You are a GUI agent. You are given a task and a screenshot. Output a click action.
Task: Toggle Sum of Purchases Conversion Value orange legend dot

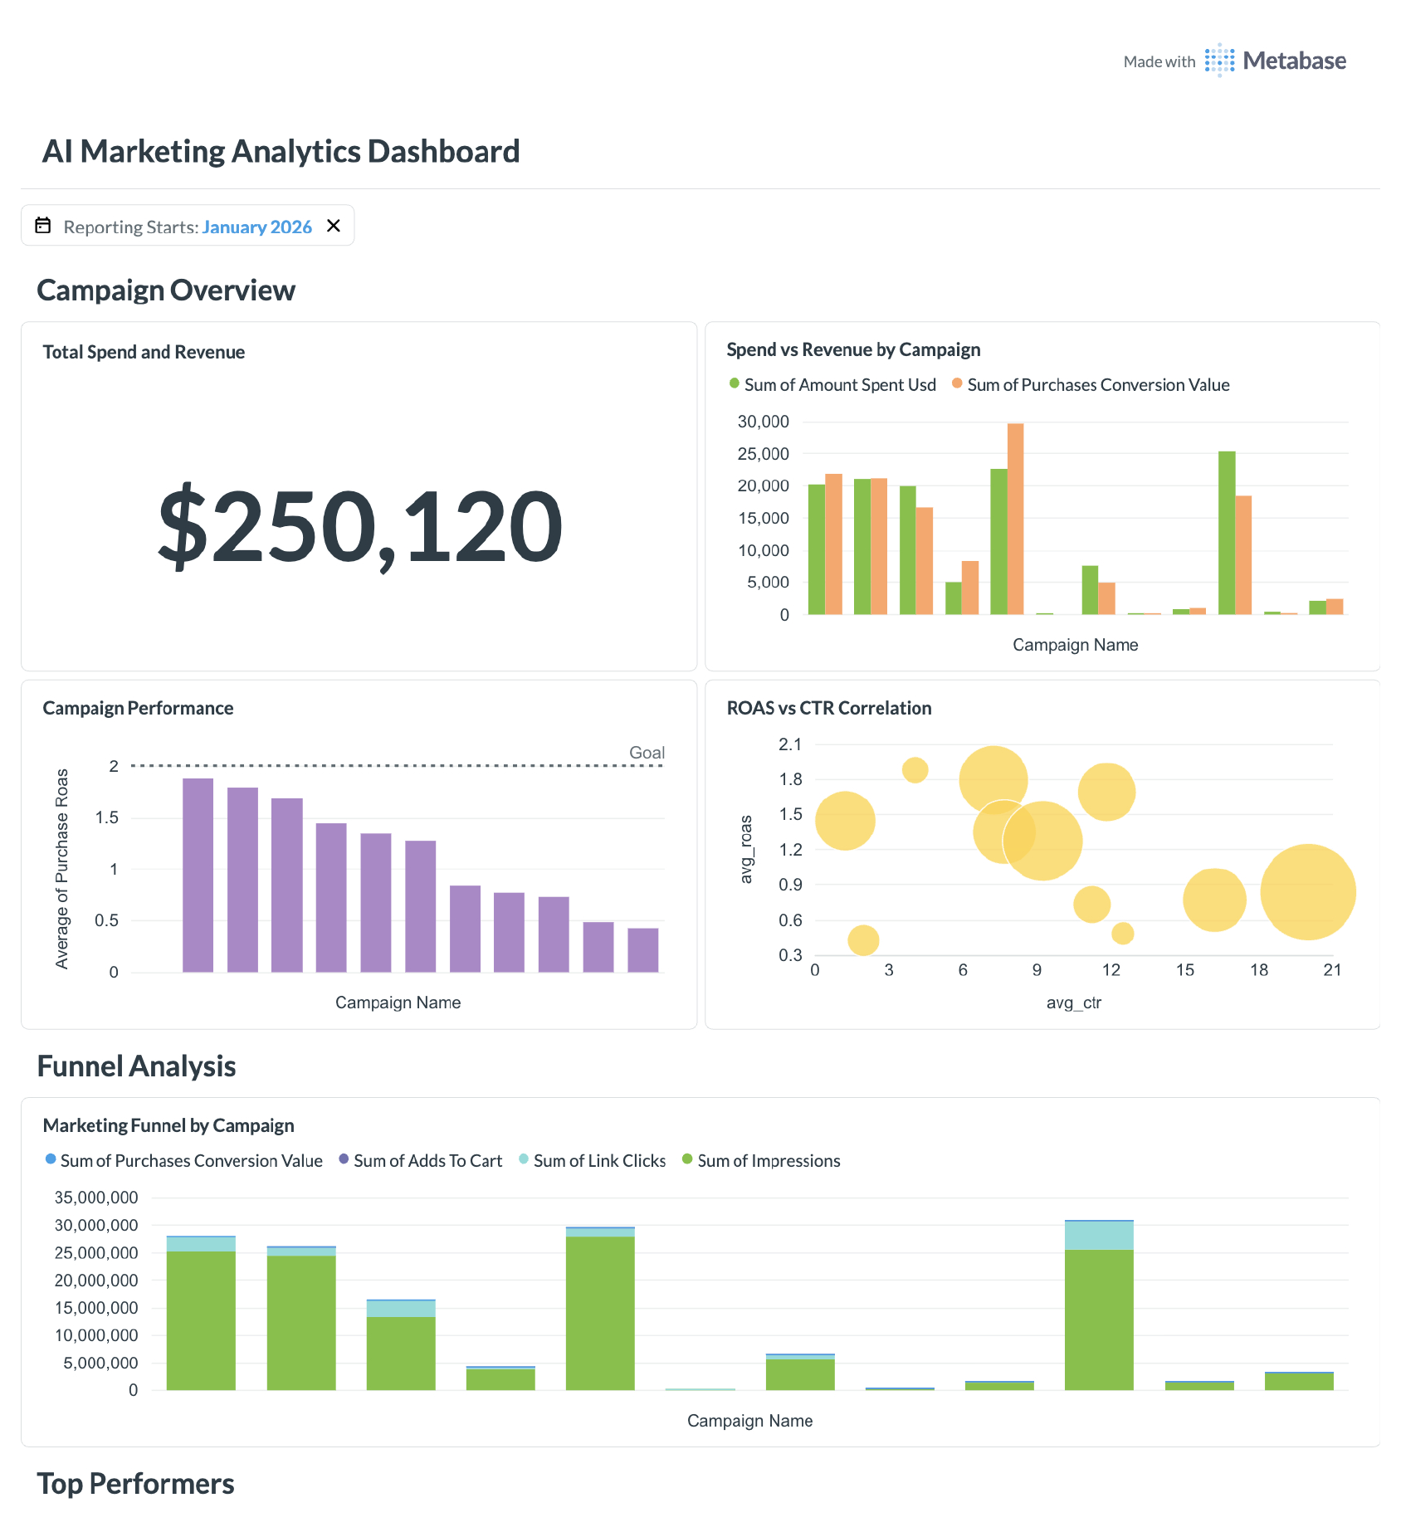(x=957, y=383)
